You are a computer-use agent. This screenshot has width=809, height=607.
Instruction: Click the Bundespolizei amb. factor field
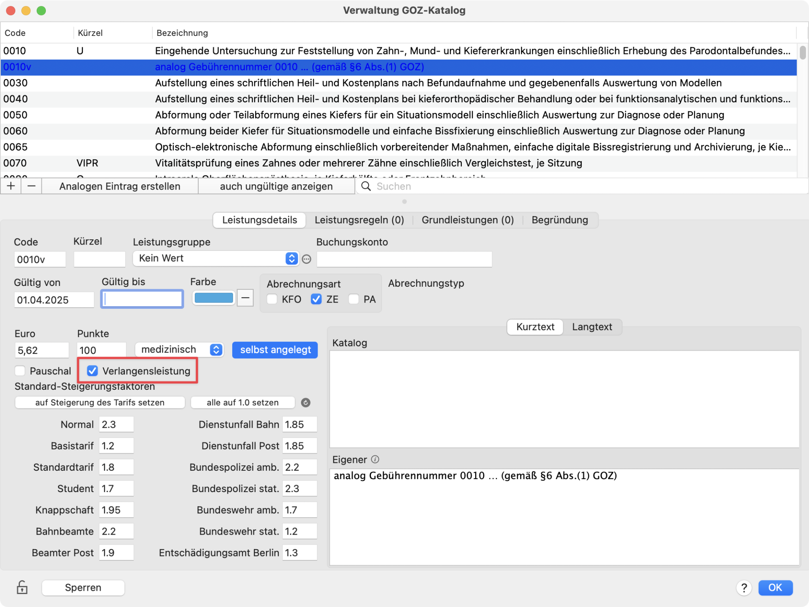click(x=300, y=467)
